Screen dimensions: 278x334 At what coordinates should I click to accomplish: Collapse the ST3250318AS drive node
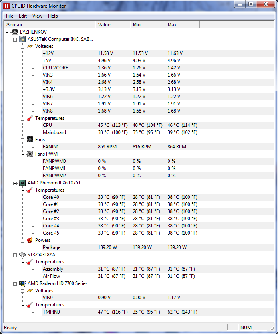pos(15,255)
